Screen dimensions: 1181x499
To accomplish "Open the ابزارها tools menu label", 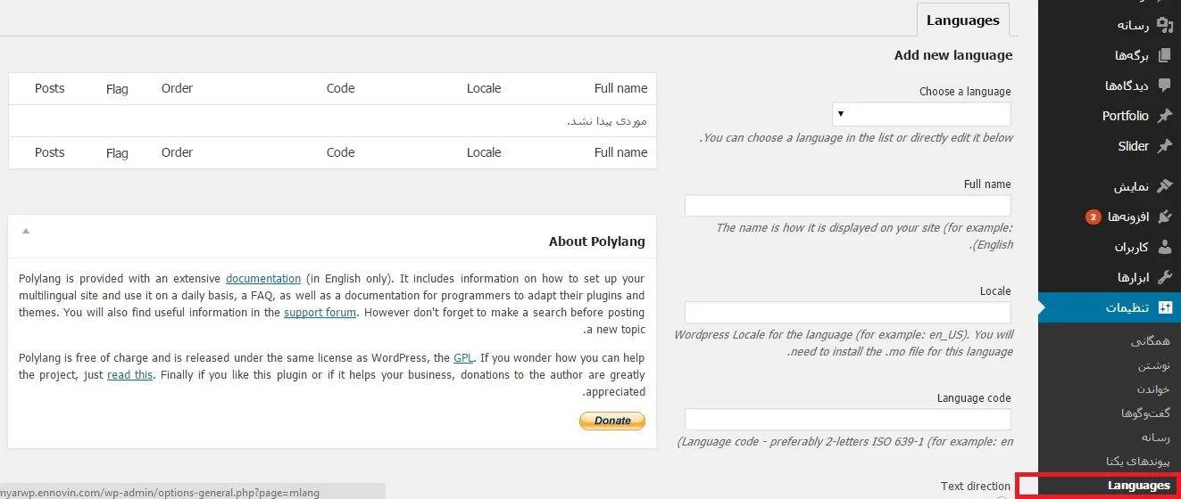I will click(1133, 277).
